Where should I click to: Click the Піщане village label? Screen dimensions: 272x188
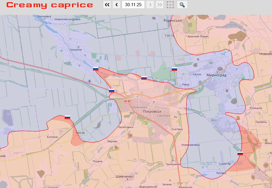[98, 161]
